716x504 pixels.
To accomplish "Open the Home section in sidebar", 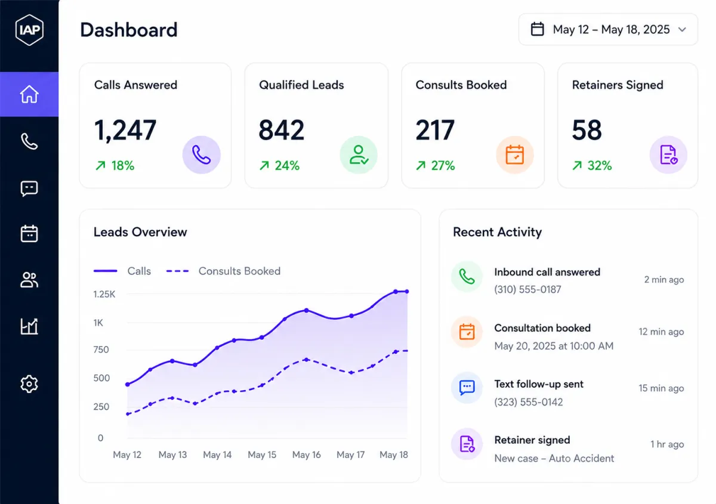I will [x=29, y=94].
